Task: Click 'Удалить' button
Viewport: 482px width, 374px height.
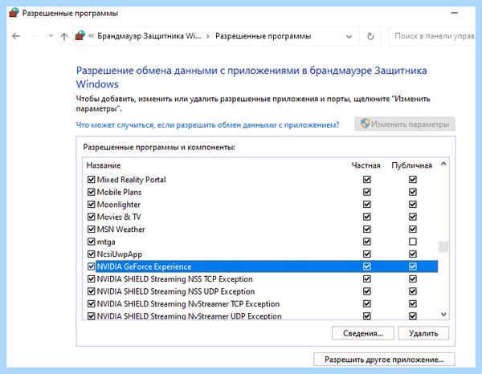Action: [423, 333]
